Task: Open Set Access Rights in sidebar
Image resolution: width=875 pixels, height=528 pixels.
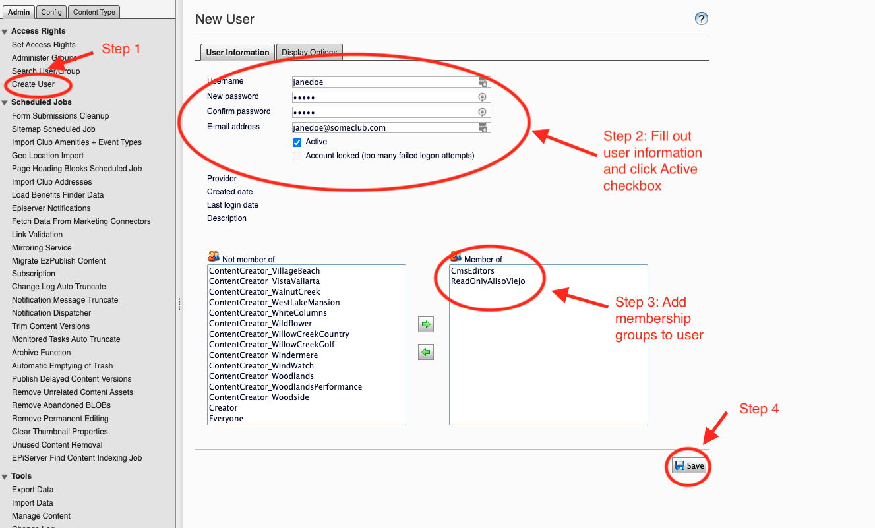Action: (x=44, y=45)
